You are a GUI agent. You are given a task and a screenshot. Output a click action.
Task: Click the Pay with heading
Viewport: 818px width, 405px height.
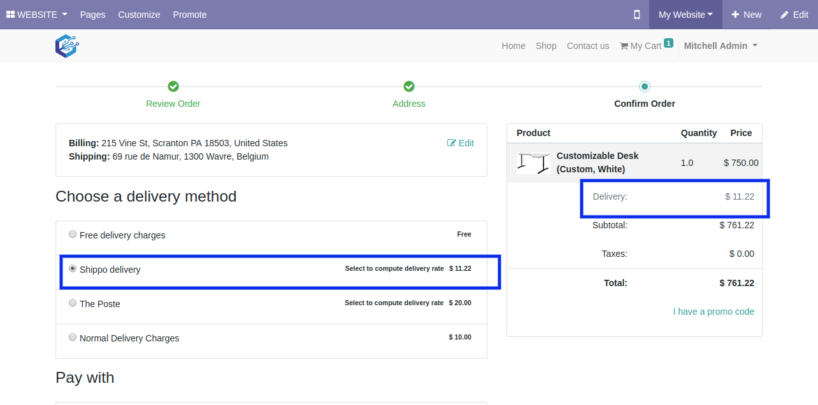point(85,378)
